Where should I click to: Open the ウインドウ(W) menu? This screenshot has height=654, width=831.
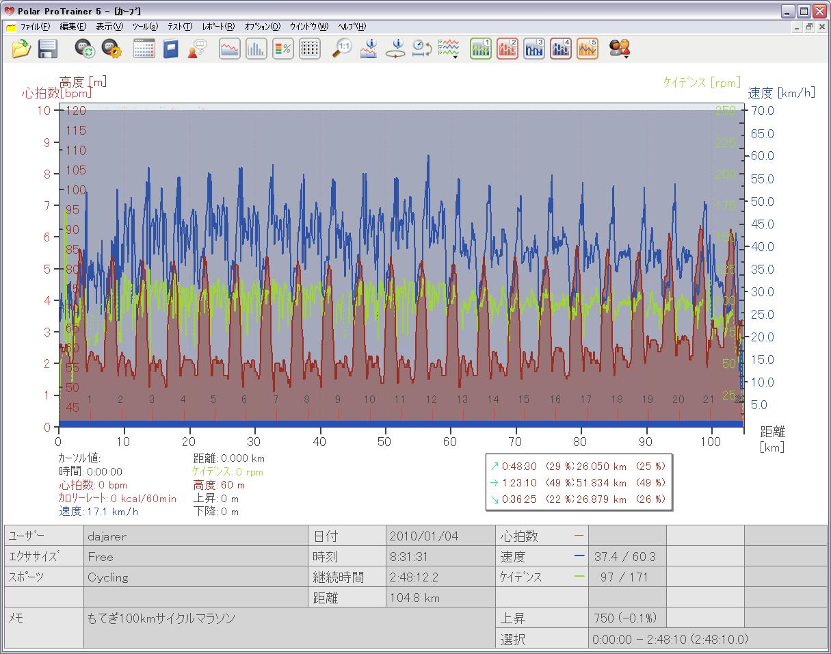point(309,27)
